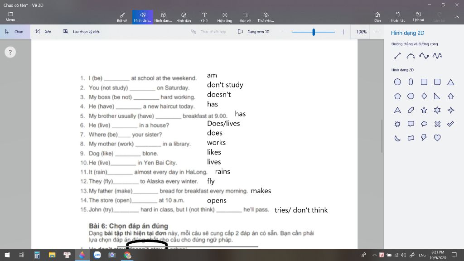
Task: Open the Windows Start menu
Action: [7, 255]
